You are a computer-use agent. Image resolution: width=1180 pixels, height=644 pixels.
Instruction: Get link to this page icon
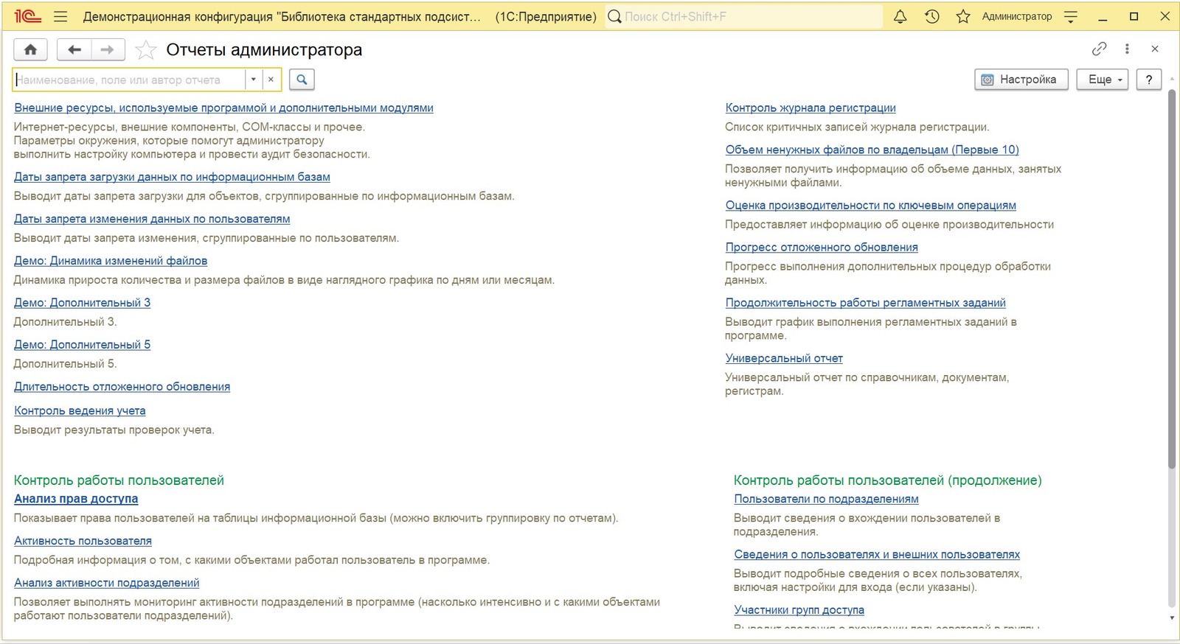tap(1099, 49)
